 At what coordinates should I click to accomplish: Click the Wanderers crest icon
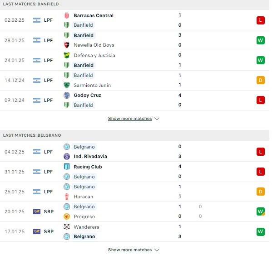(67, 227)
